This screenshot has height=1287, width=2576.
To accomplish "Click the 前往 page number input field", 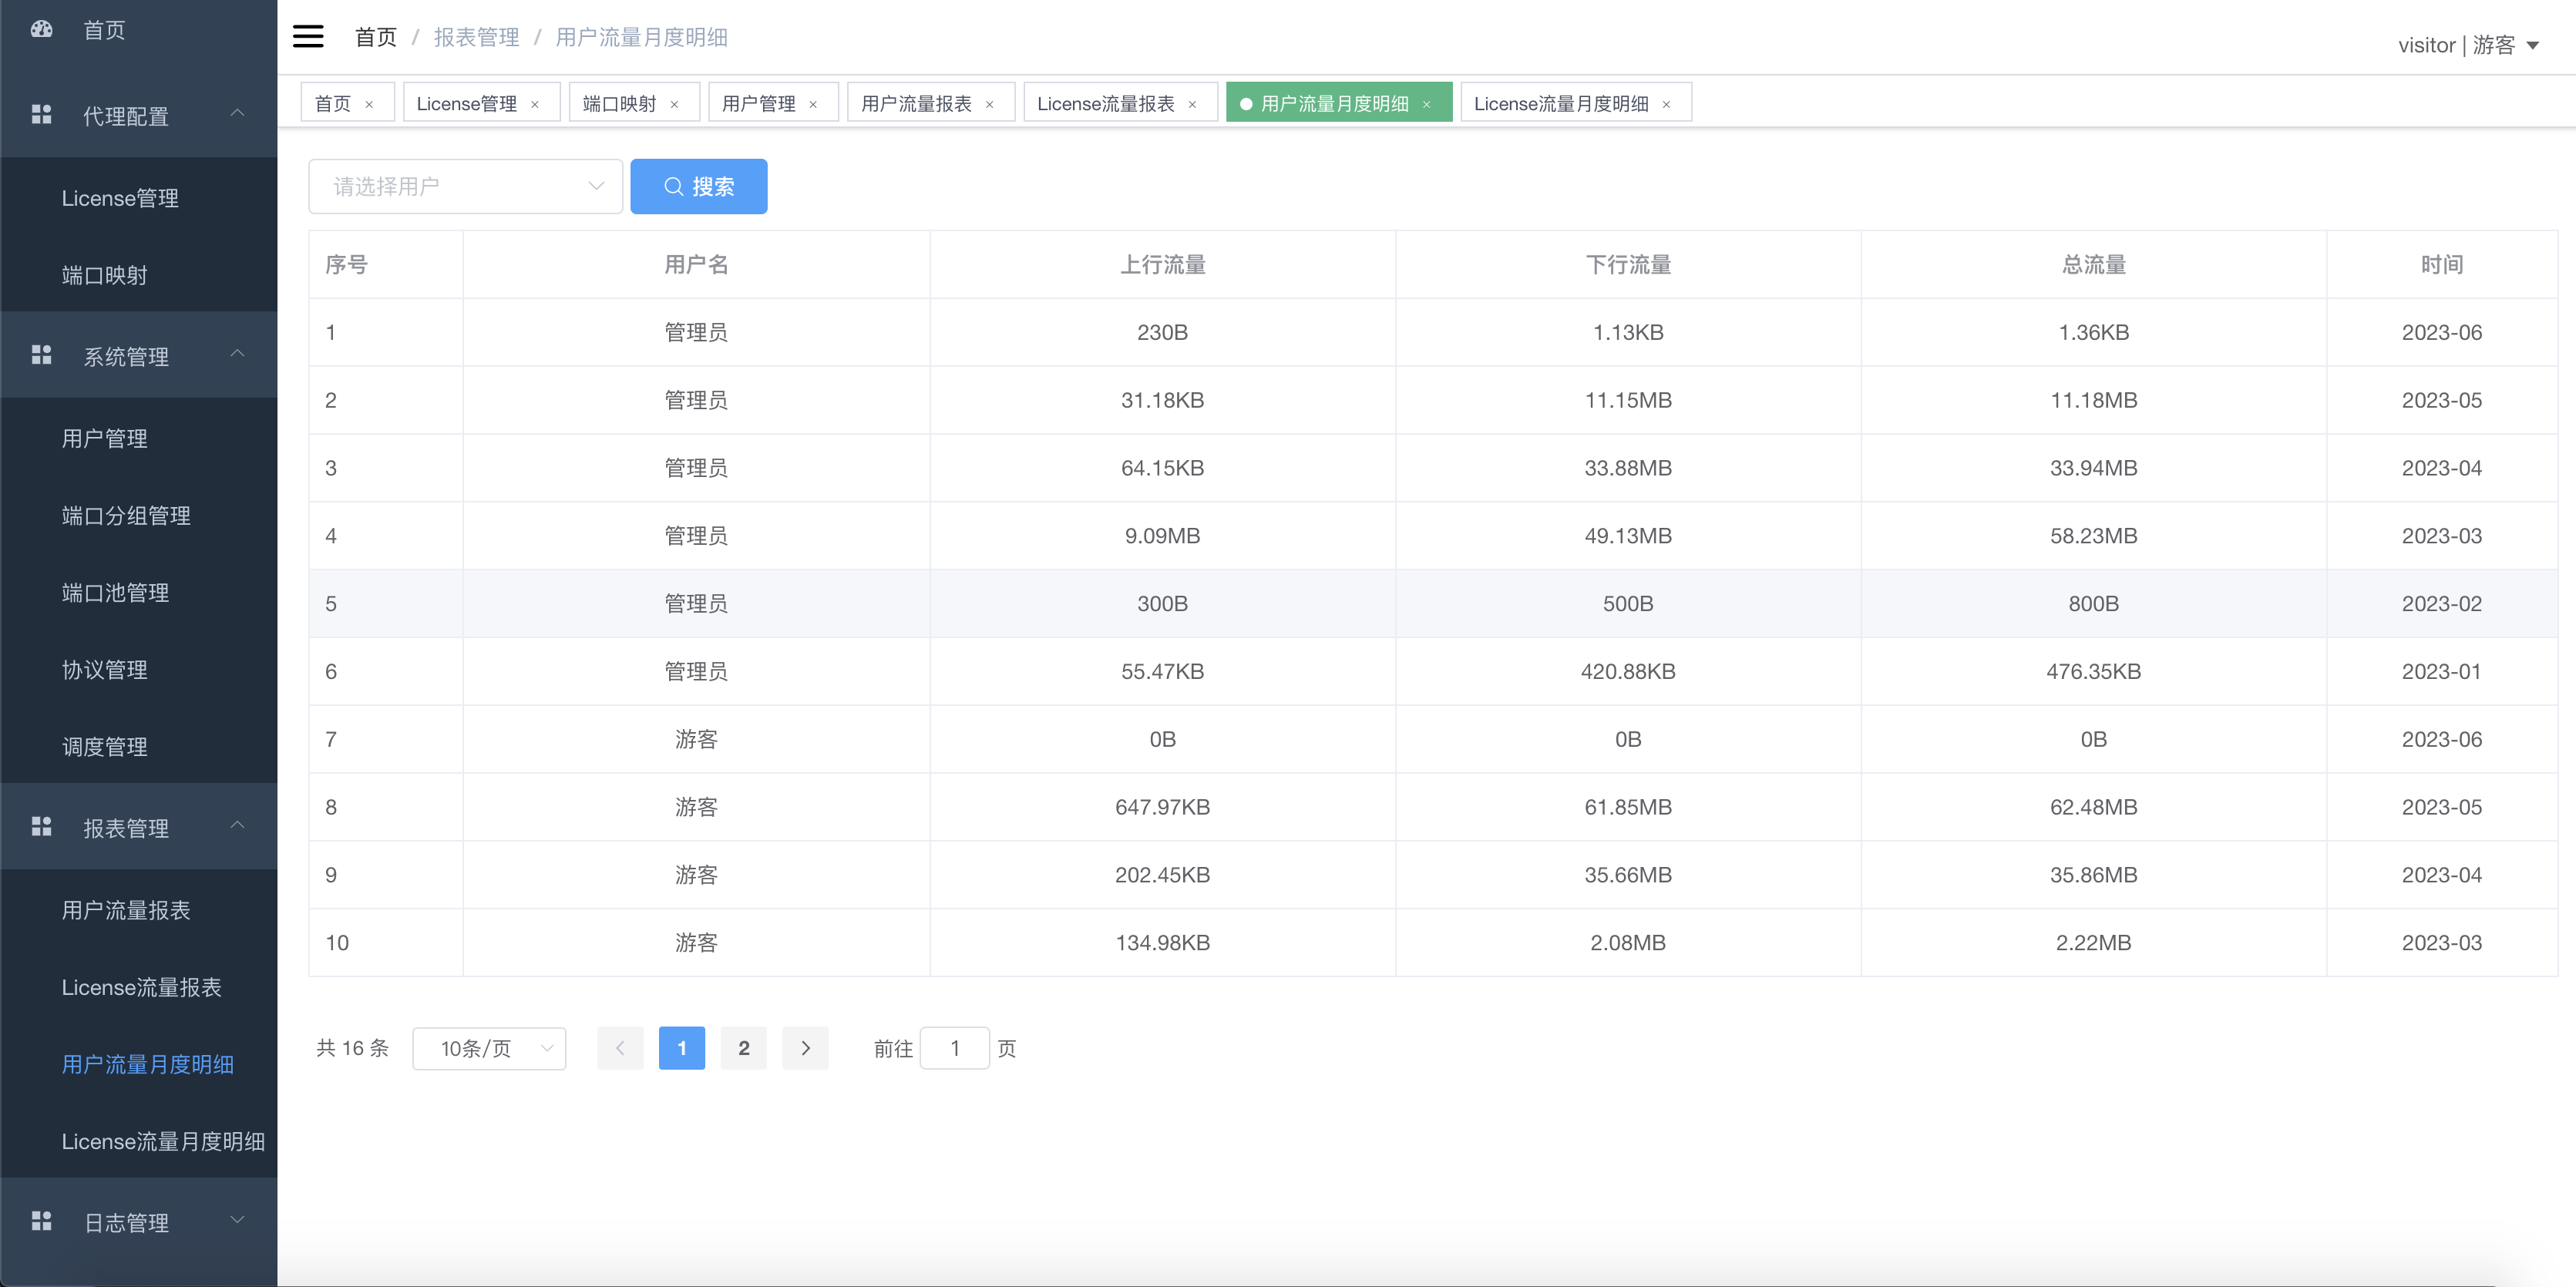I will [955, 1048].
